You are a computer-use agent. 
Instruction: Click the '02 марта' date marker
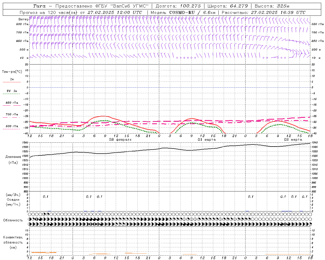pyautogui.click(x=293, y=140)
